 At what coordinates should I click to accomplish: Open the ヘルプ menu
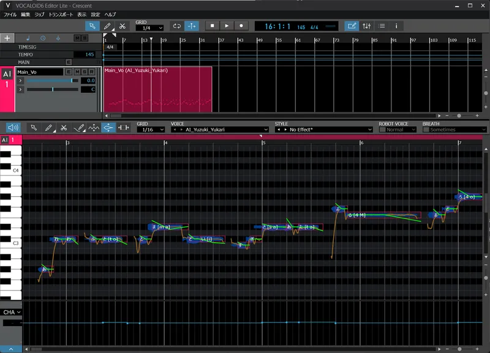tap(110, 14)
